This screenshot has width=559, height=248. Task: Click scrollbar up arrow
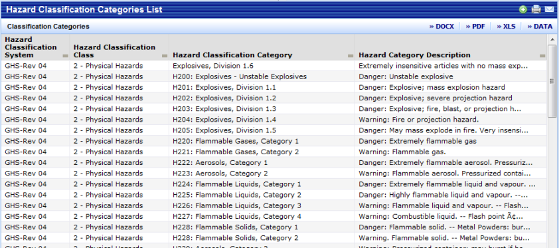(x=552, y=39)
